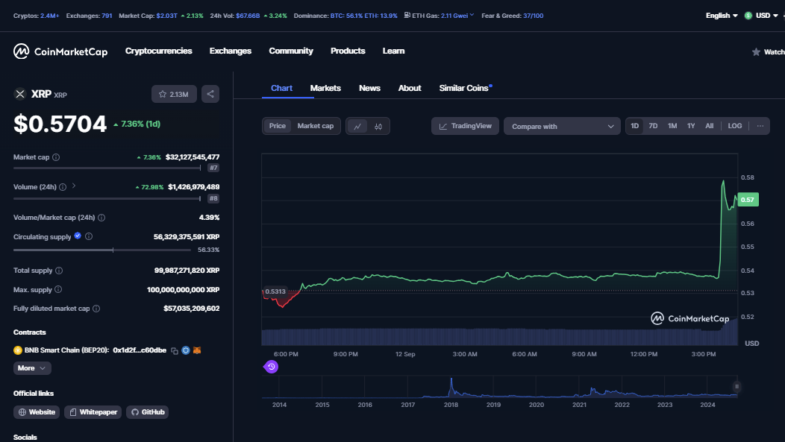
Task: Click the share icon next to the watchlist star
Action: tap(210, 94)
